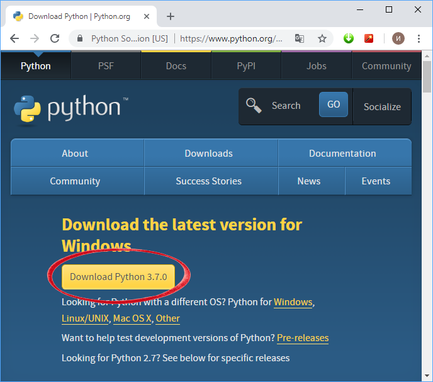Open the Socialize dropdown
Image resolution: width=433 pixels, height=382 pixels.
[382, 106]
